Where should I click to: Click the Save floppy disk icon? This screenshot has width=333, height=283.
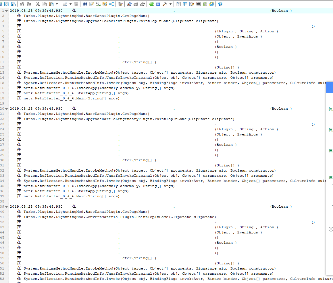[6, 4]
